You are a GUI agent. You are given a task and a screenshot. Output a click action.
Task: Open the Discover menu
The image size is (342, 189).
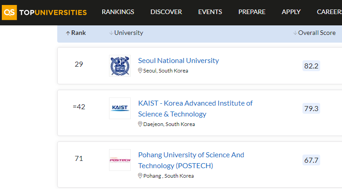coord(166,12)
